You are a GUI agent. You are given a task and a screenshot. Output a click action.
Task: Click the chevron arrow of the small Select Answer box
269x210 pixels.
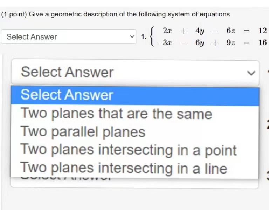pyautogui.click(x=132, y=36)
